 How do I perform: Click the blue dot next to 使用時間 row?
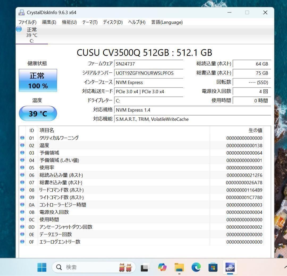22,220
